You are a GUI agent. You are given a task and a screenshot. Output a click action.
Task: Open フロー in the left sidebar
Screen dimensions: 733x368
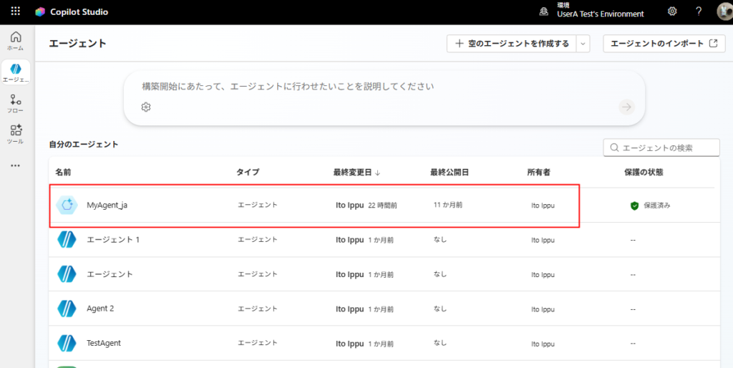coord(15,104)
